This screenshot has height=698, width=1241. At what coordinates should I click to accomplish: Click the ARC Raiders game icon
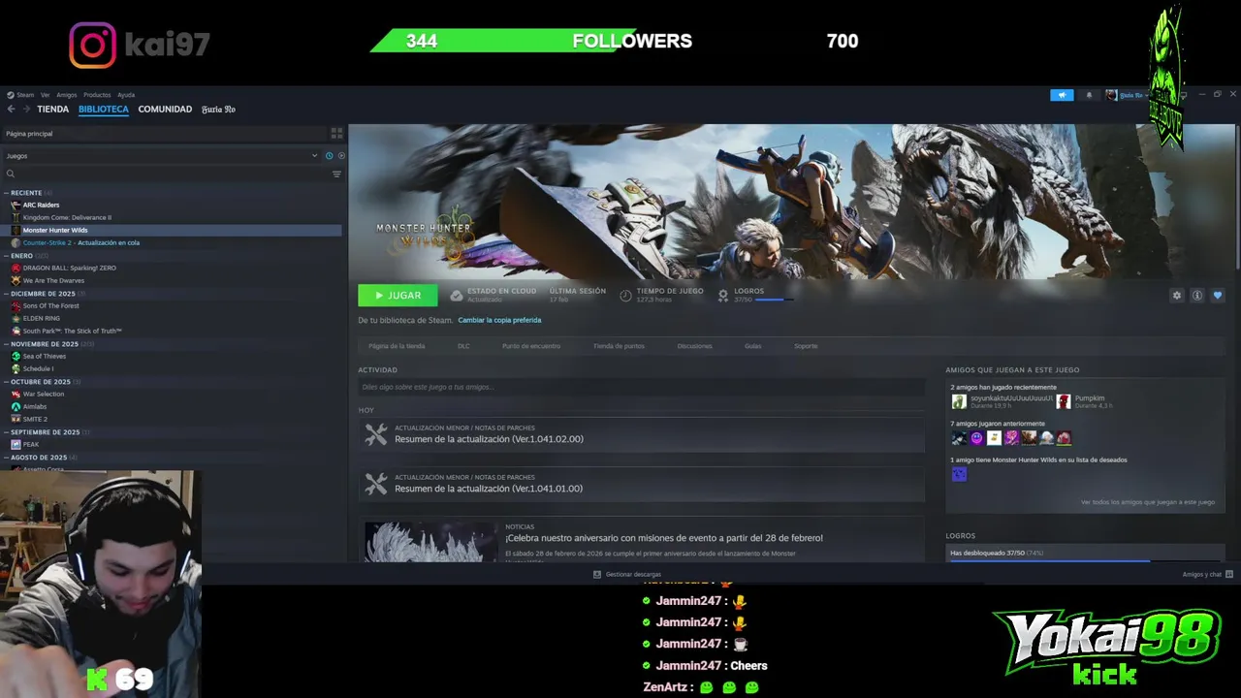[16, 206]
